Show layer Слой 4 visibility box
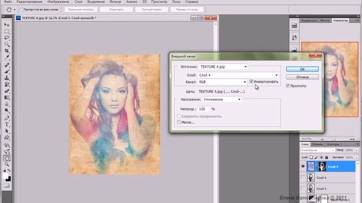The image size is (362, 203). click(303, 178)
